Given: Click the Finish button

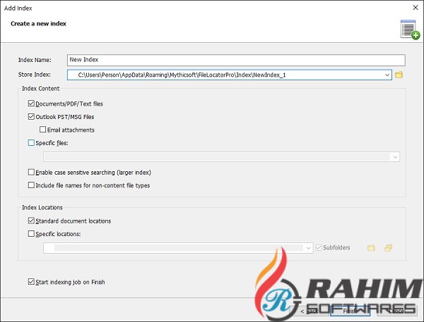Looking at the screenshot, I should click(351, 311).
